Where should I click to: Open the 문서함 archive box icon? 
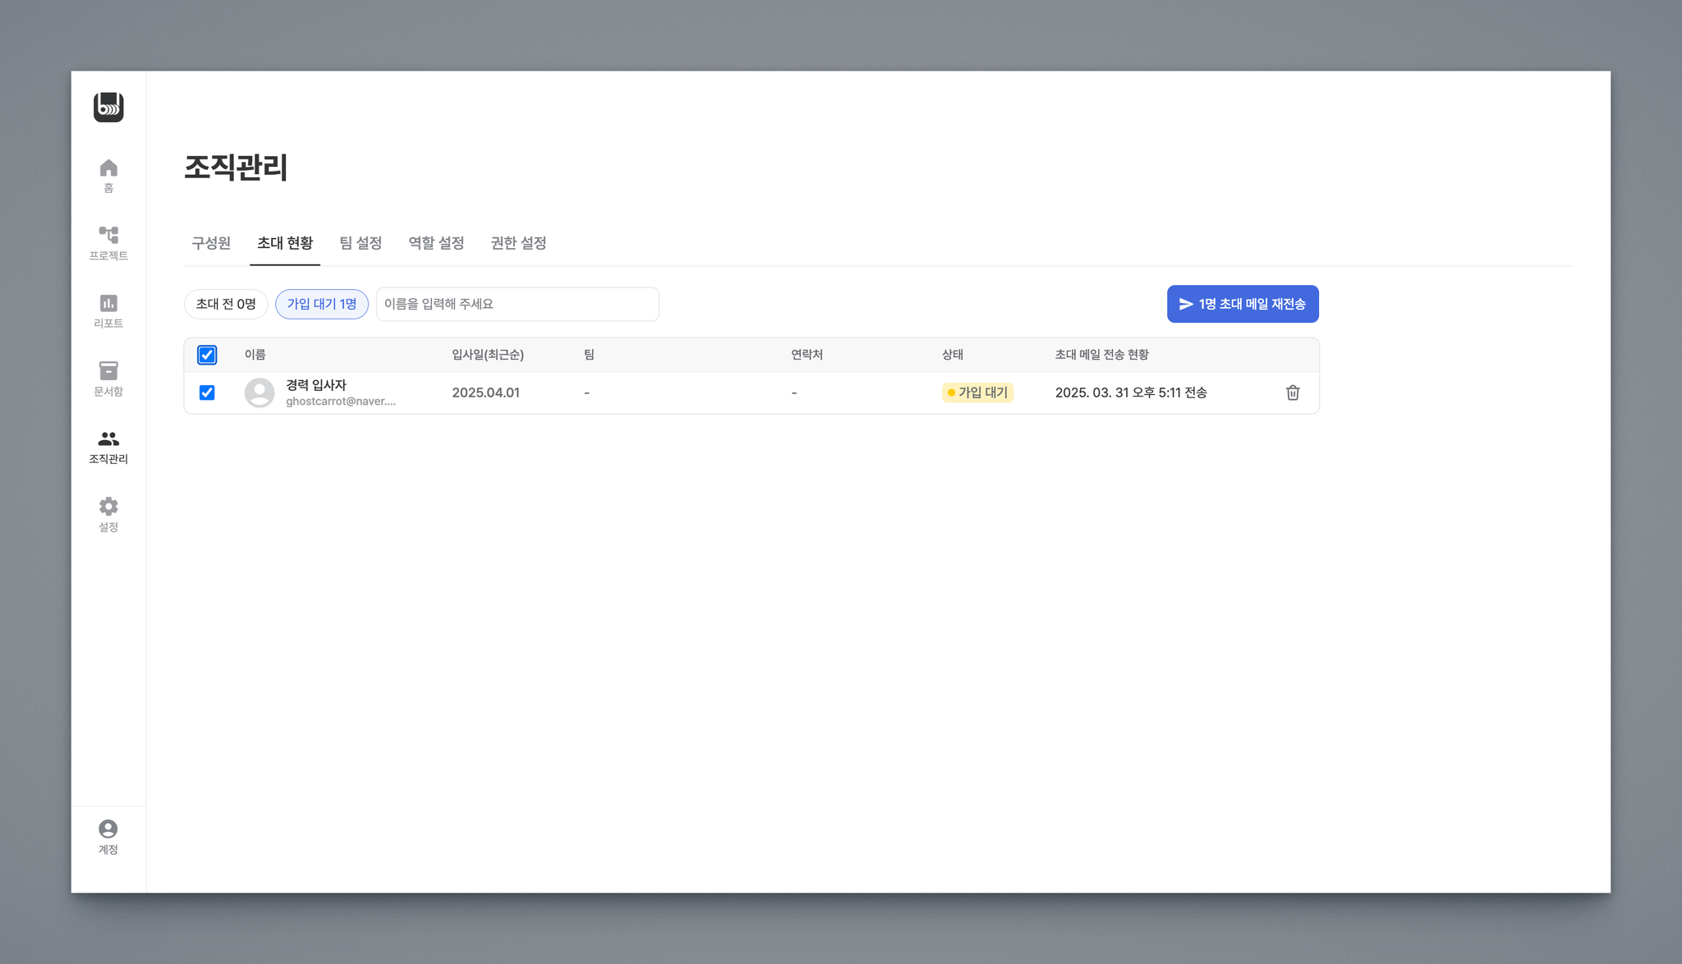click(x=108, y=371)
